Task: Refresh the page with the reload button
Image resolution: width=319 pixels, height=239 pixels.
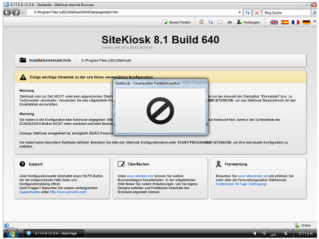Action: [x=247, y=13]
